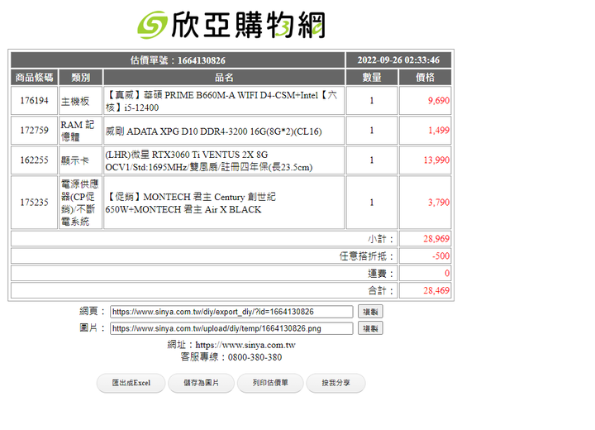The width and height of the screenshot is (595, 430).
Task: Click the 匯出成Excel button
Action: coord(131,383)
